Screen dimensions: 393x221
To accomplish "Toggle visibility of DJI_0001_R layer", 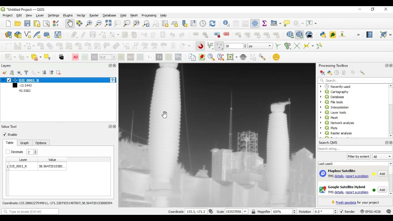I will pos(9,80).
